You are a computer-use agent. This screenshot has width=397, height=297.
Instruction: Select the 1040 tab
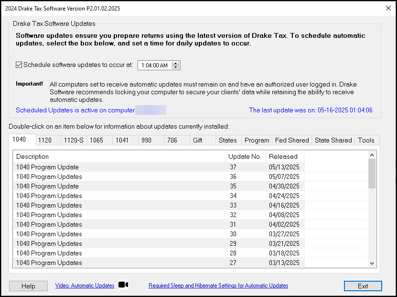22,140
